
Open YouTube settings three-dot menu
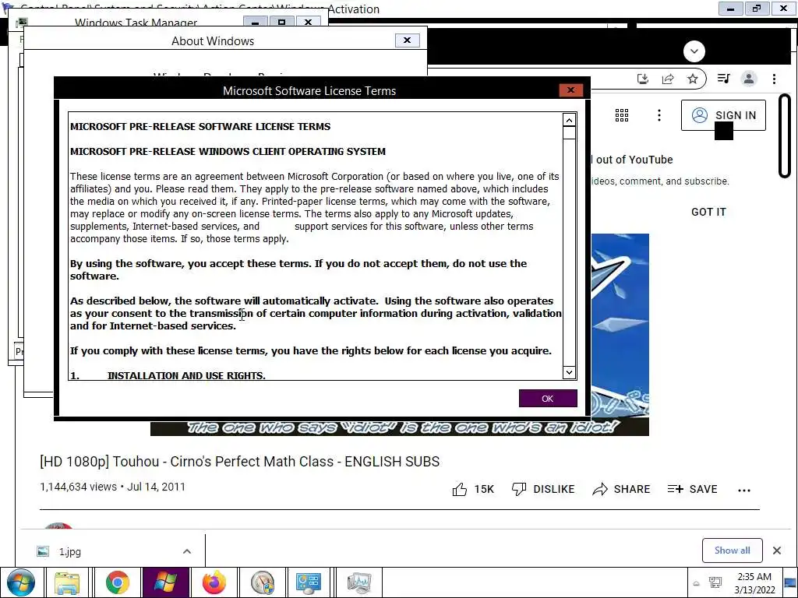coord(659,115)
